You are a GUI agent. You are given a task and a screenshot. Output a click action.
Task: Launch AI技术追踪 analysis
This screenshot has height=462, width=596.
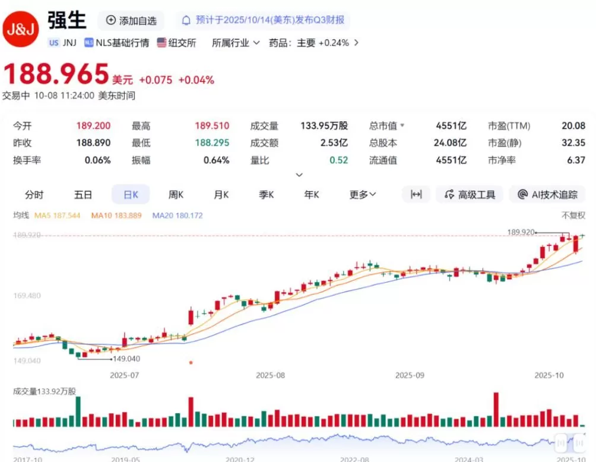pos(547,194)
